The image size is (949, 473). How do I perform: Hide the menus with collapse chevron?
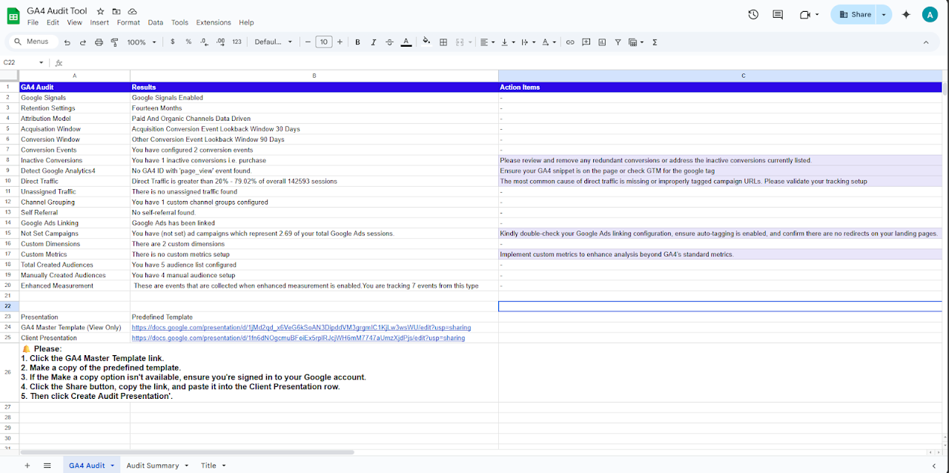click(x=925, y=42)
